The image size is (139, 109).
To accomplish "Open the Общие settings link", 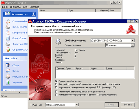I will (16, 65).
